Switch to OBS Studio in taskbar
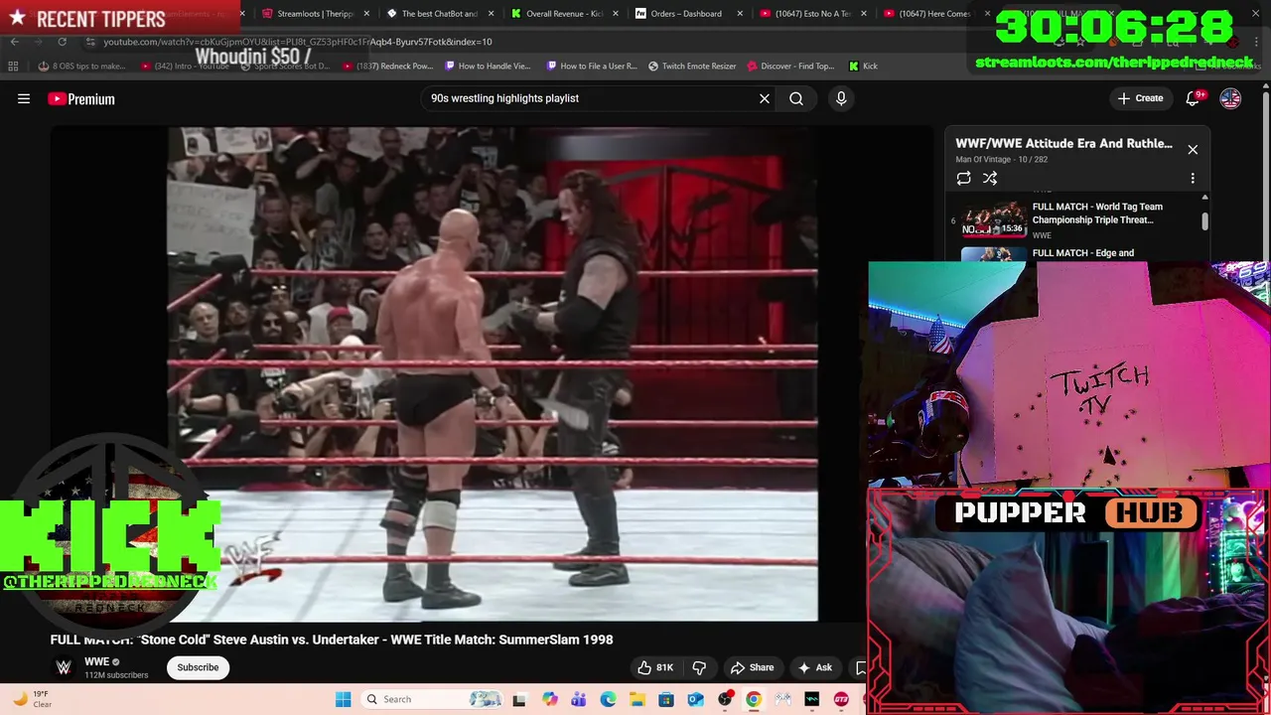The height and width of the screenshot is (715, 1271). pyautogui.click(x=725, y=699)
